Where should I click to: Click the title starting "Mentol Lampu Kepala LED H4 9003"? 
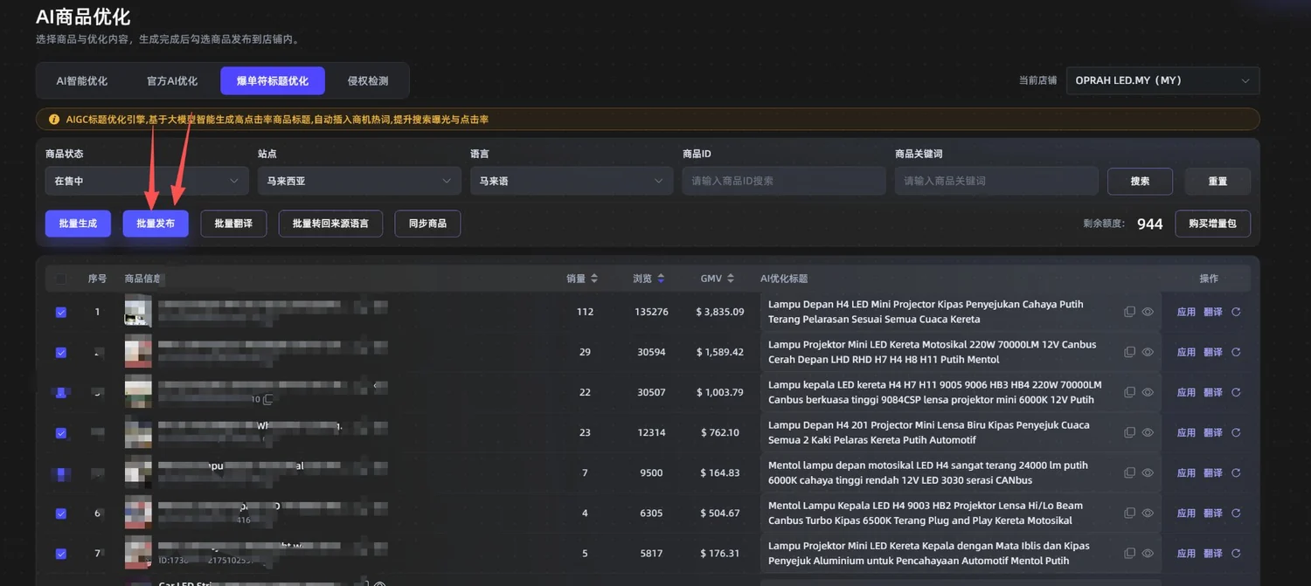pyautogui.click(x=926, y=513)
